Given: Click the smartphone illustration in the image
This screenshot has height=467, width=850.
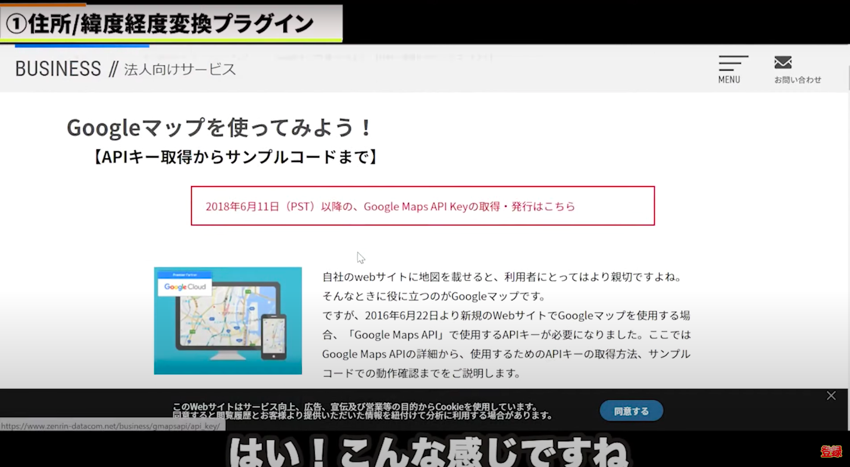Looking at the screenshot, I should [274, 337].
